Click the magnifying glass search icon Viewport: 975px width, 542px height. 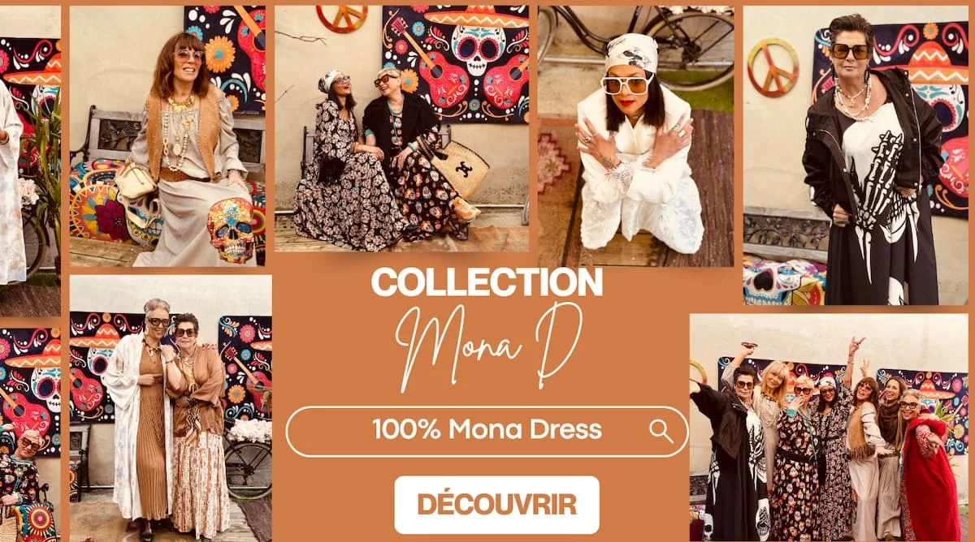point(661,432)
